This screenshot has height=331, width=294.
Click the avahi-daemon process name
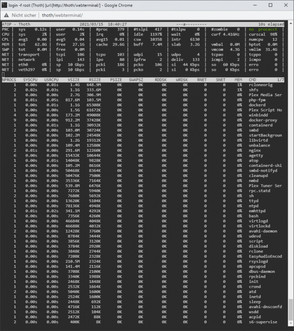(x=263, y=231)
